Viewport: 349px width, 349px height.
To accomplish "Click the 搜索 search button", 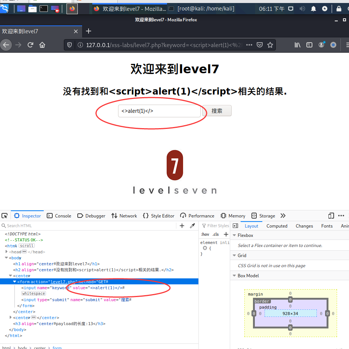I will (x=216, y=111).
